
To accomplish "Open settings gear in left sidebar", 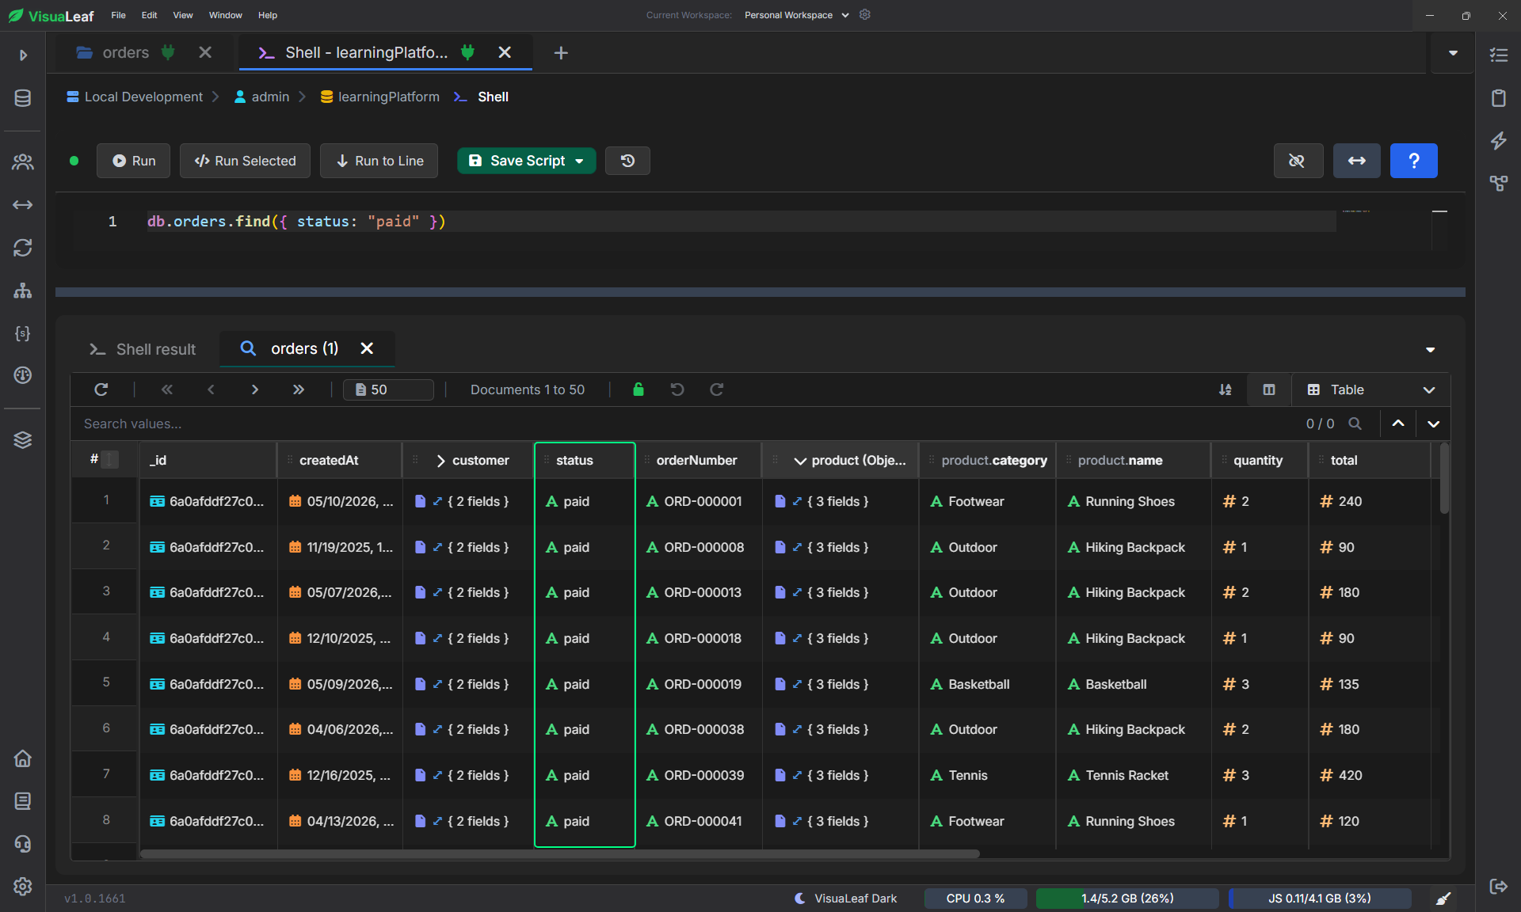I will tap(23, 887).
